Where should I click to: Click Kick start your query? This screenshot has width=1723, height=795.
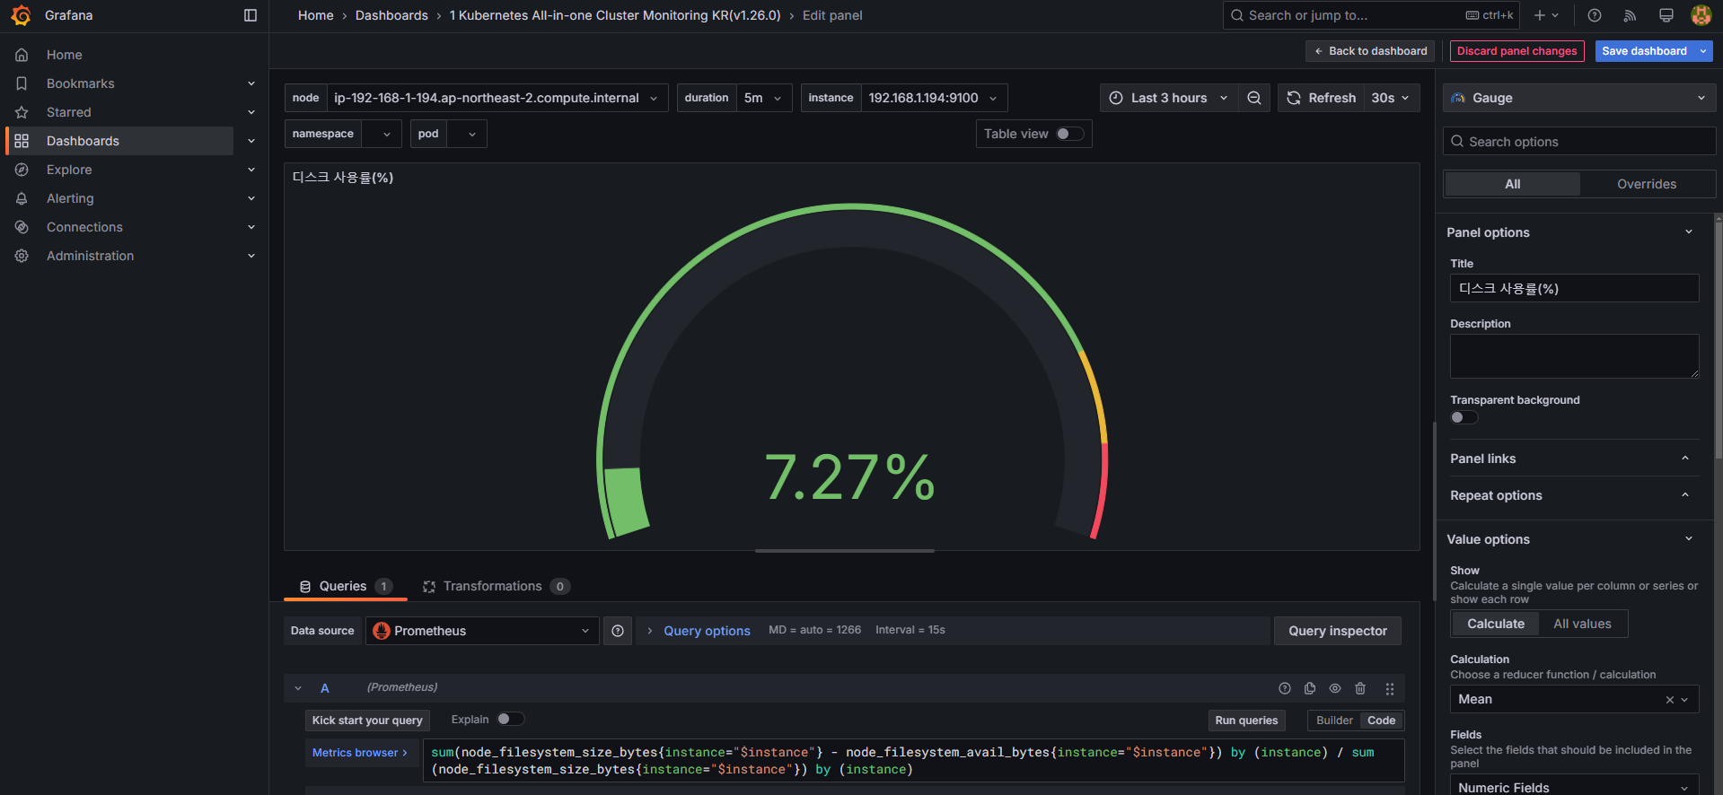[x=367, y=721]
